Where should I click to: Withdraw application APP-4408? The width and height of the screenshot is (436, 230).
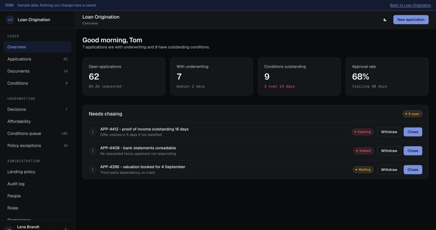tap(389, 151)
